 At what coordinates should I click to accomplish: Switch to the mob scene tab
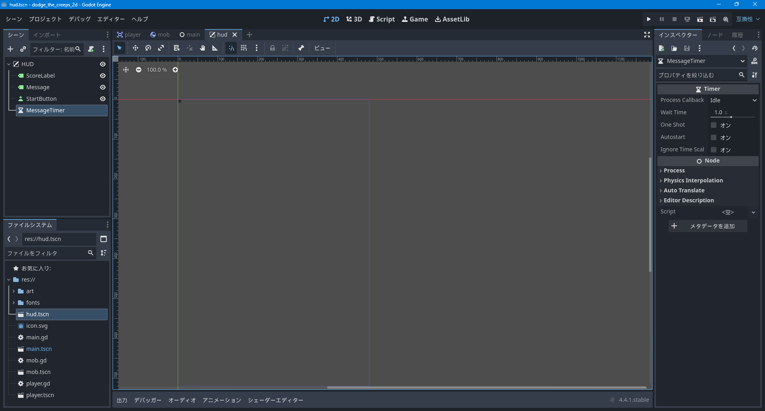[x=160, y=35]
